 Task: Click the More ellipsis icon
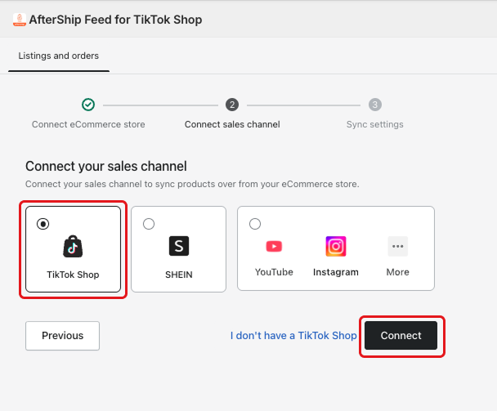pyautogui.click(x=397, y=246)
